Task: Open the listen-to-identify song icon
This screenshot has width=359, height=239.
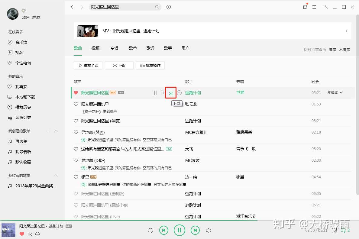Action: tap(169, 7)
